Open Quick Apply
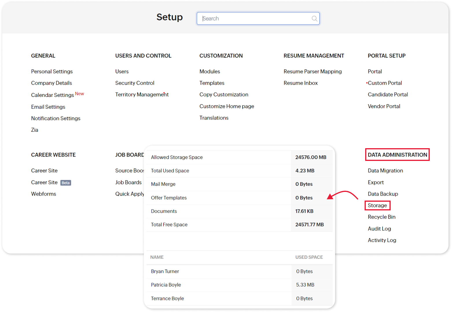 point(129,194)
